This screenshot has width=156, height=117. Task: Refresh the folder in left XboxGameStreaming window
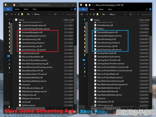pyautogui.click(x=55, y=14)
